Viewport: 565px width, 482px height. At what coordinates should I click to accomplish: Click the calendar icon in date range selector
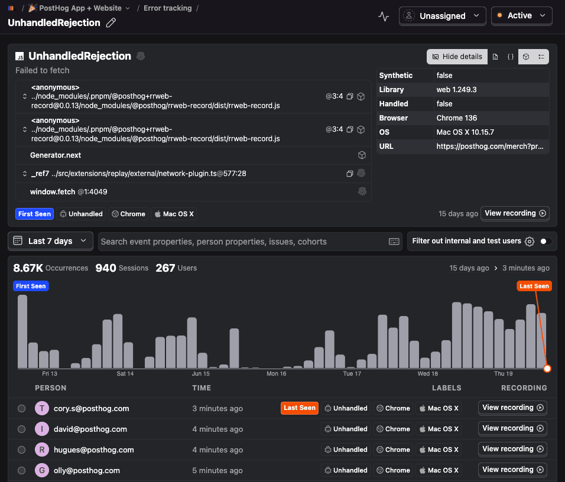point(18,240)
